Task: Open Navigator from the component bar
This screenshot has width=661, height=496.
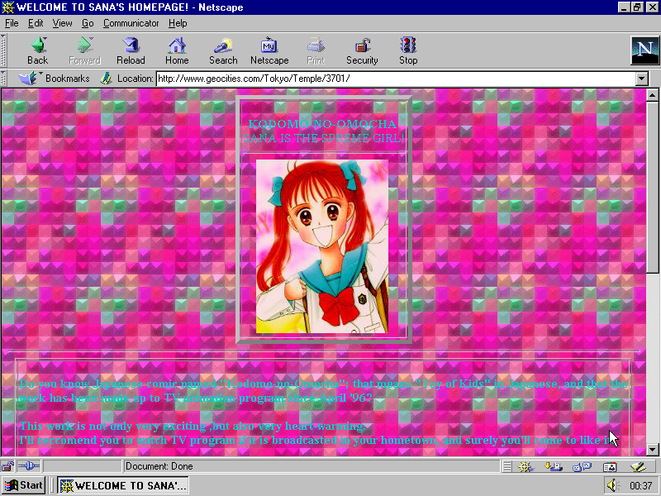Action: click(525, 466)
